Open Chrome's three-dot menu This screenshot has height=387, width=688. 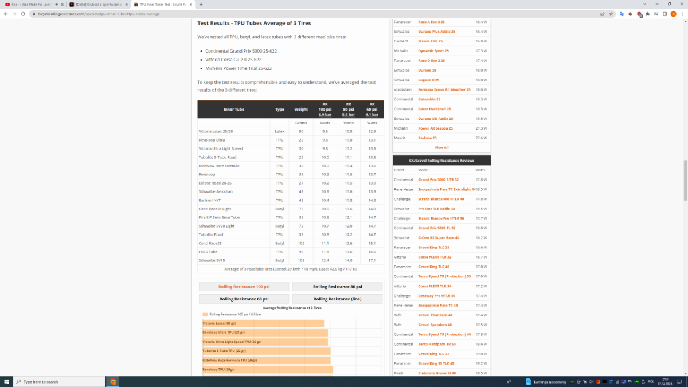point(682,14)
